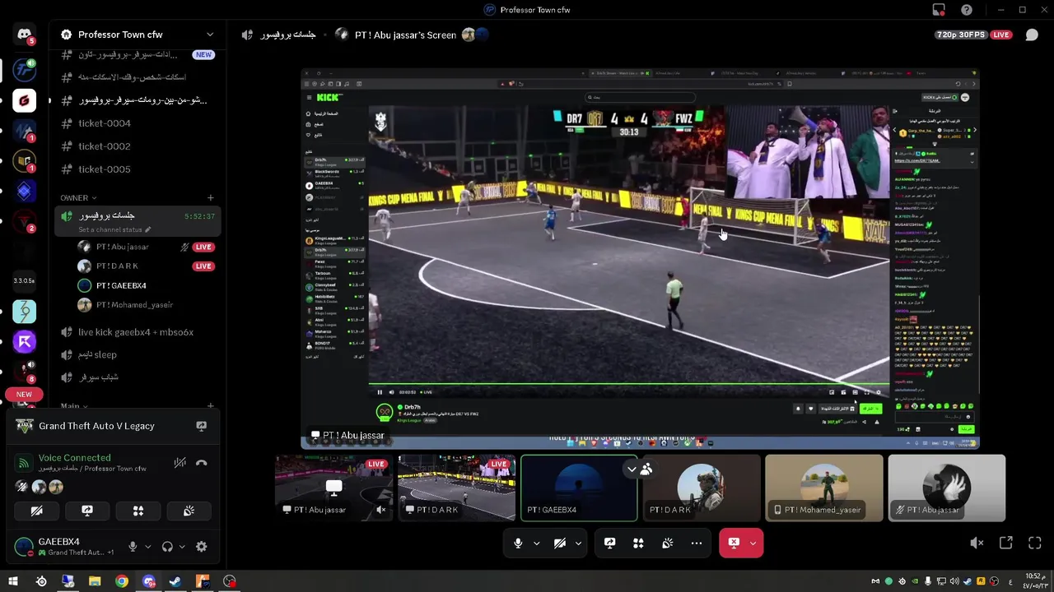Image resolution: width=1054 pixels, height=592 pixels.
Task: Select PT ! GAEEBX4 participant tile
Action: [x=579, y=488]
